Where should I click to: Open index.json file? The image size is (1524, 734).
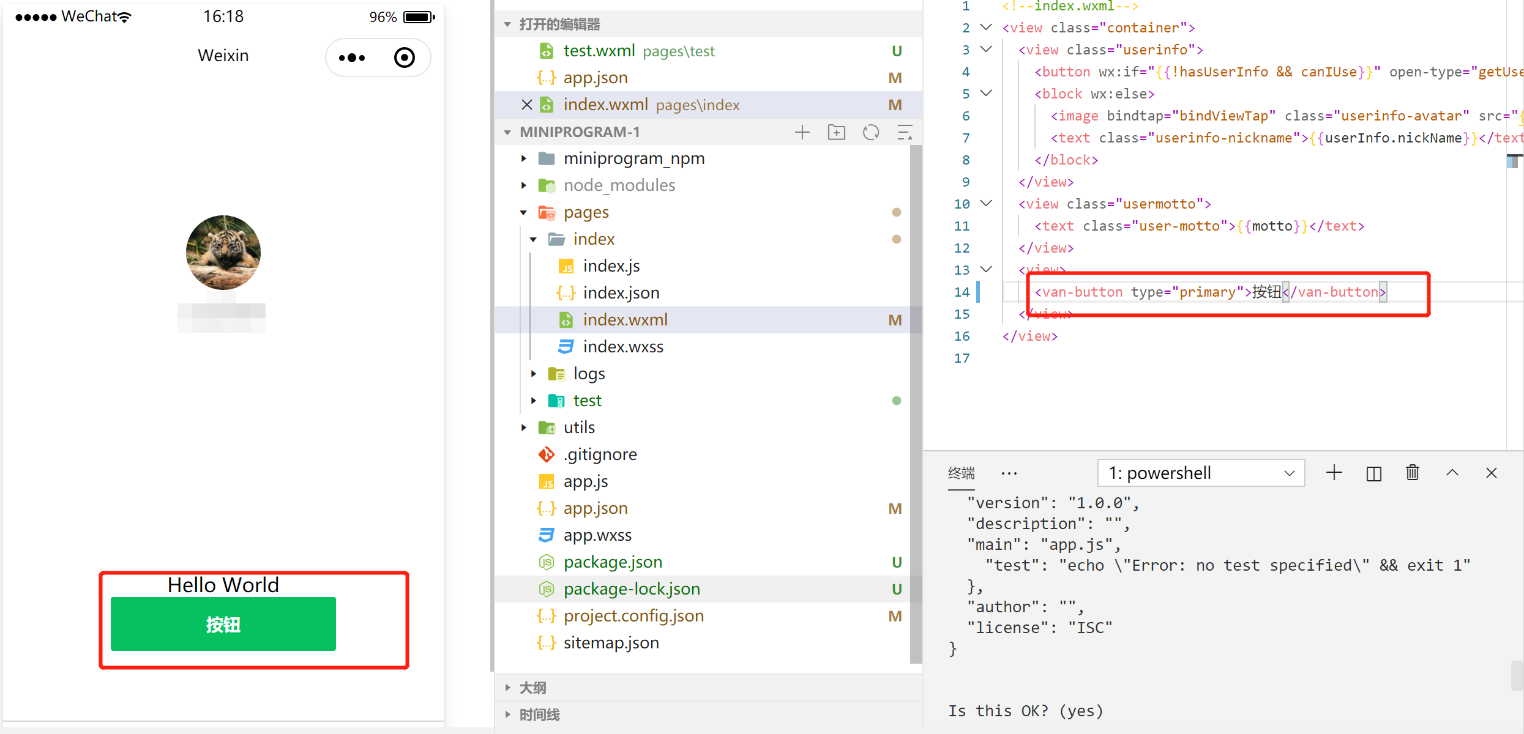pyautogui.click(x=703, y=293)
